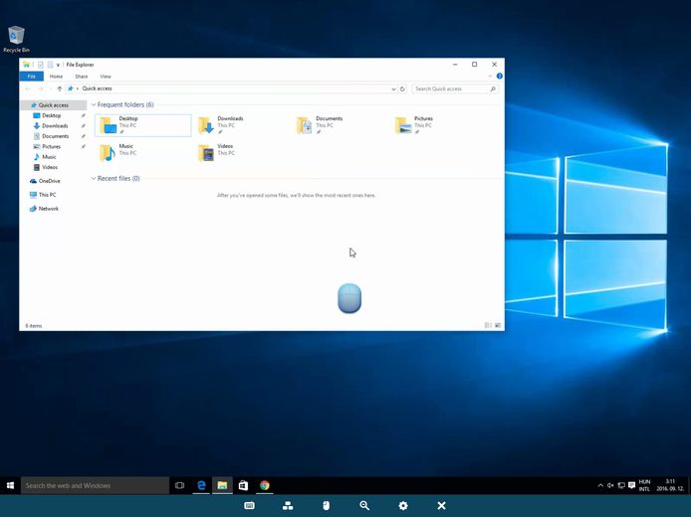
Task: Open the Windows Start menu
Action: pos(10,485)
